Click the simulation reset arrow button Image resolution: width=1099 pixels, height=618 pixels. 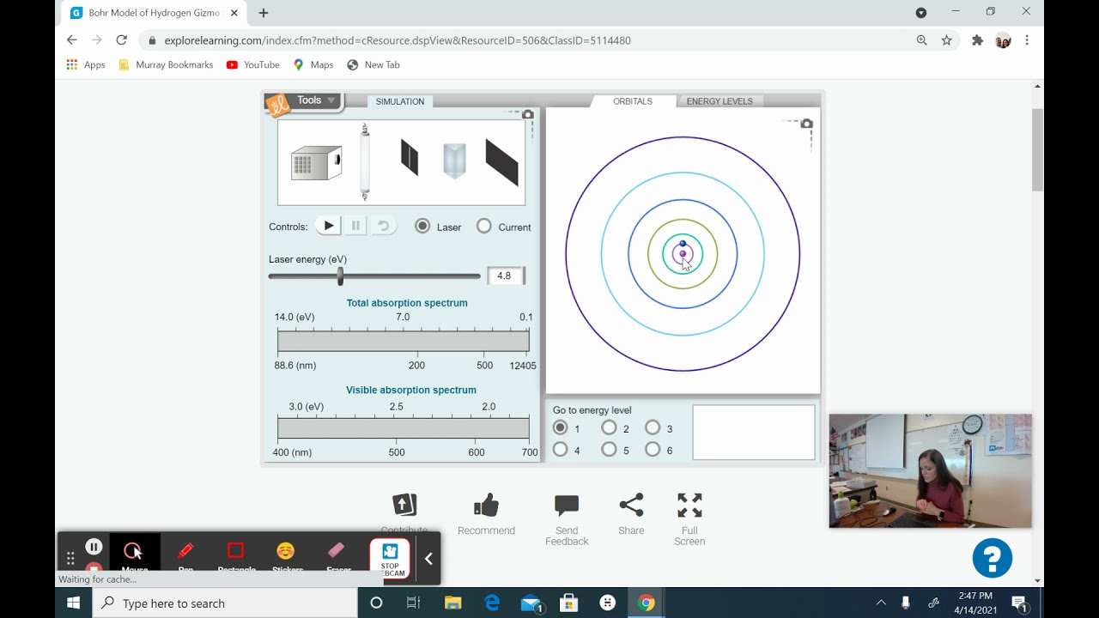tap(384, 226)
